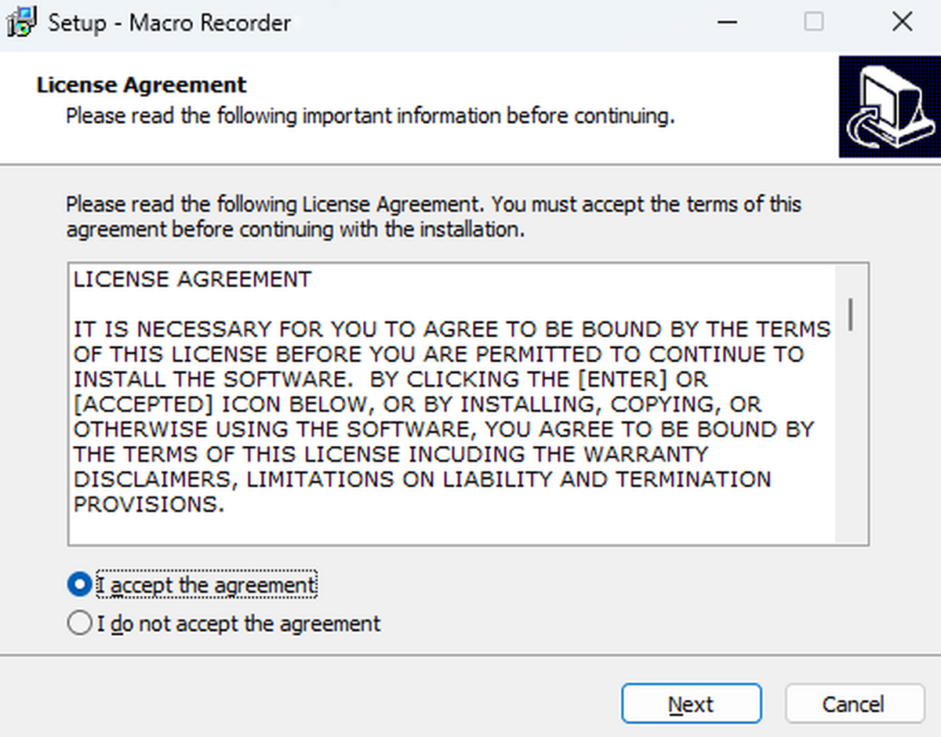Click scrollbar track below the thumb
The width and height of the screenshot is (941, 737).
pos(851,439)
